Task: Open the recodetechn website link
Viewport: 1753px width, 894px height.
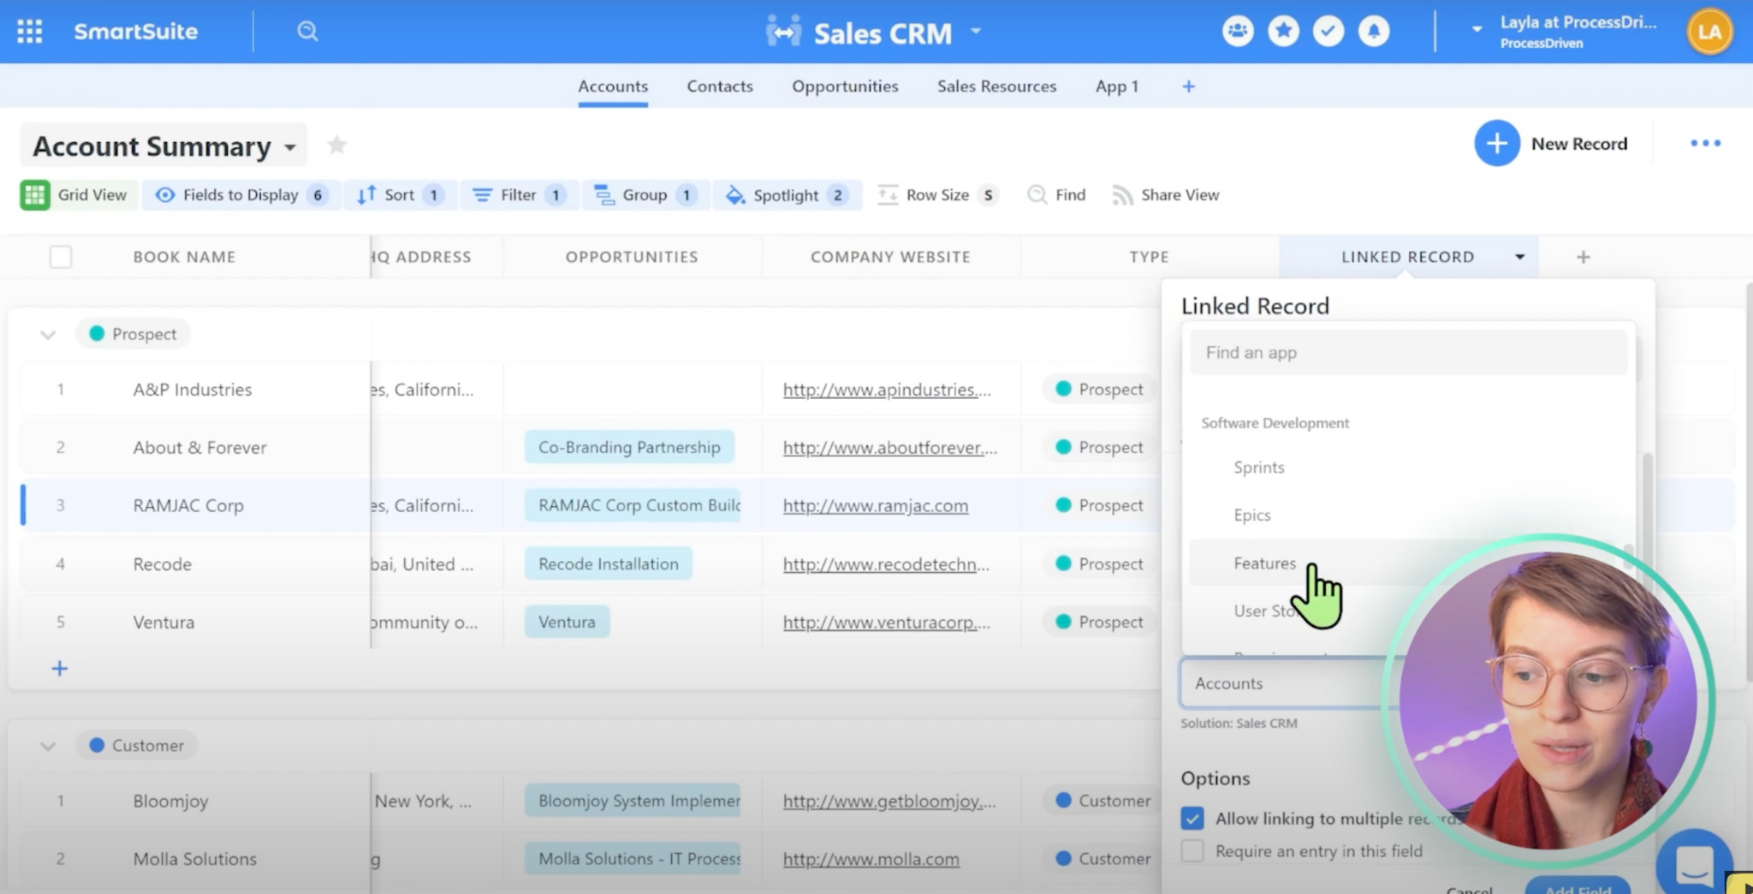Action: tap(886, 564)
